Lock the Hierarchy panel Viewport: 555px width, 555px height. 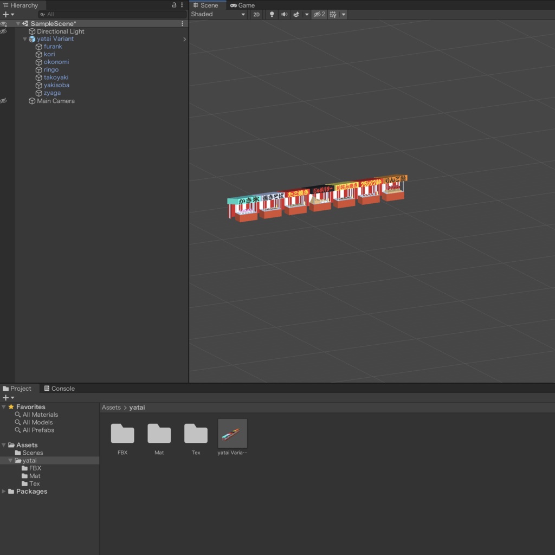(174, 5)
